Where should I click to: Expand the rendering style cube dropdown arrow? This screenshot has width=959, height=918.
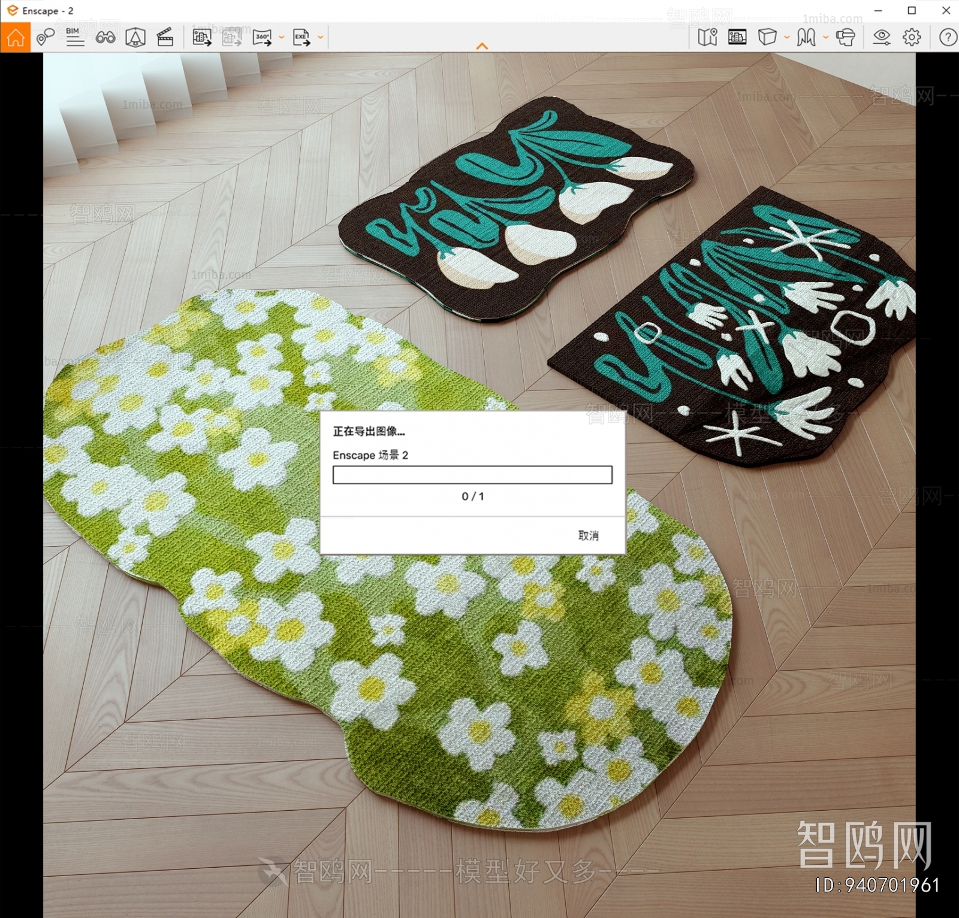coord(786,37)
